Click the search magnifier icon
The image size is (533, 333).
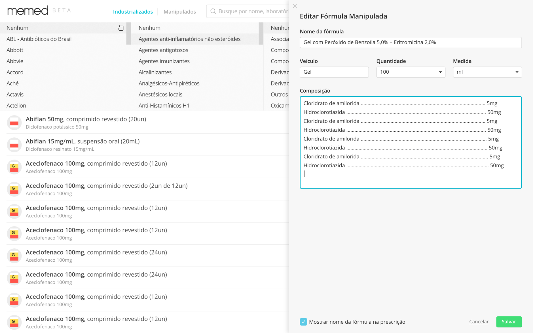213,11
